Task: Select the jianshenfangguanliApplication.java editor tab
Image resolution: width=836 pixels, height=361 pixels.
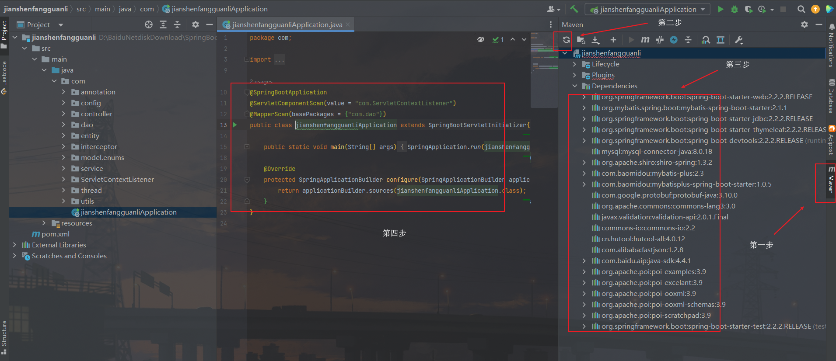Action: click(287, 25)
